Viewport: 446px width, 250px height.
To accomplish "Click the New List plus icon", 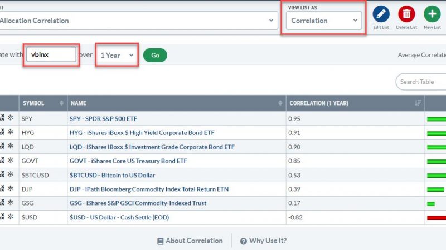I will tap(432, 14).
